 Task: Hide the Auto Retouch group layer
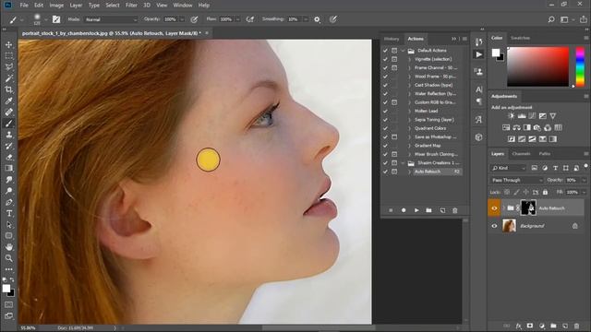point(494,208)
